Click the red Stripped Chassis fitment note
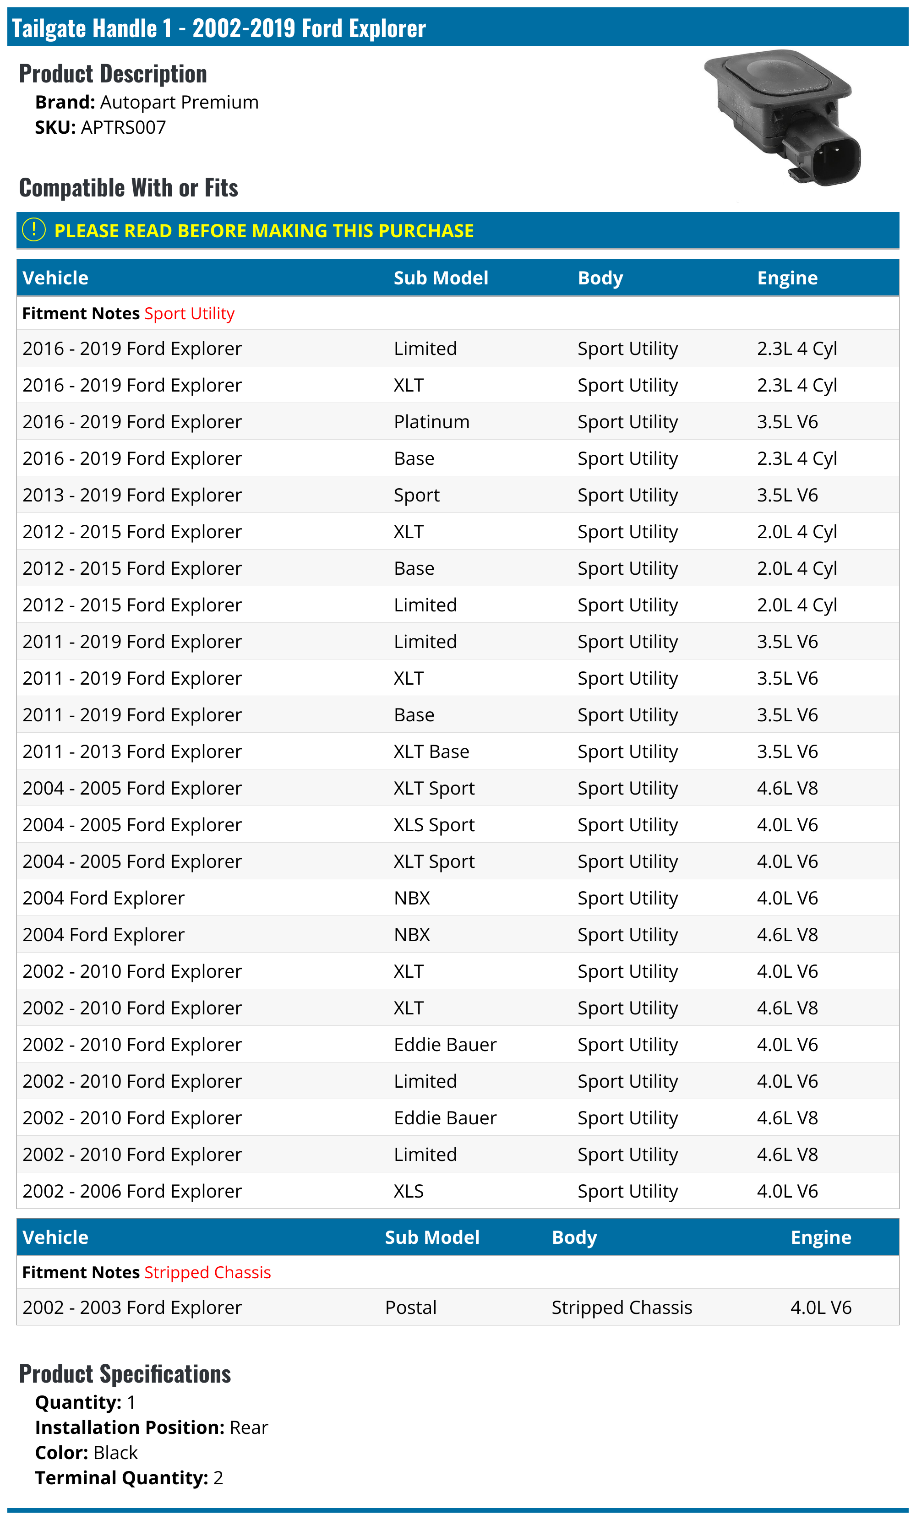The image size is (916, 1520). (207, 1273)
